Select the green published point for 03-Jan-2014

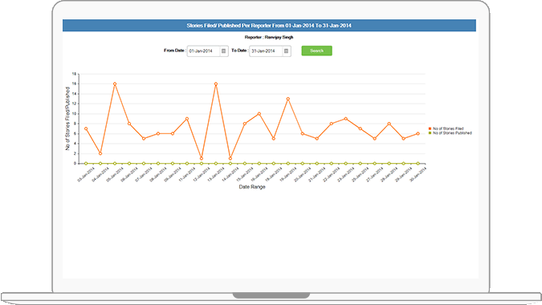(x=86, y=164)
